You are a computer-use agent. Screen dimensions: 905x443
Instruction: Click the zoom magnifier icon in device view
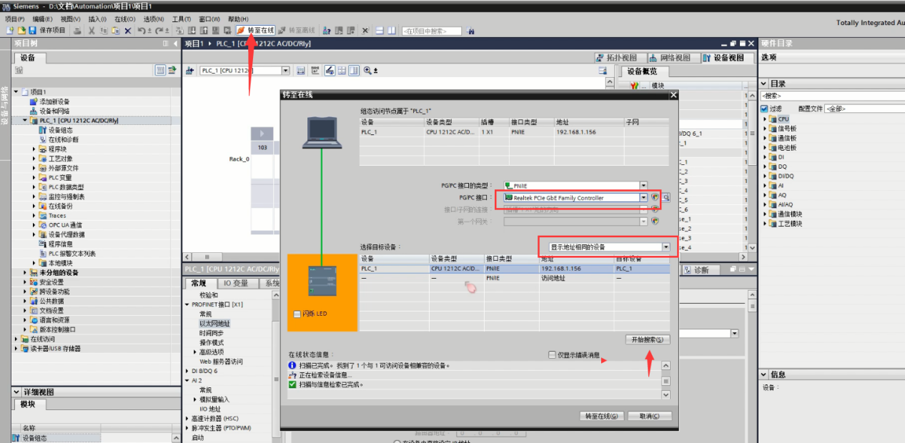click(x=367, y=71)
